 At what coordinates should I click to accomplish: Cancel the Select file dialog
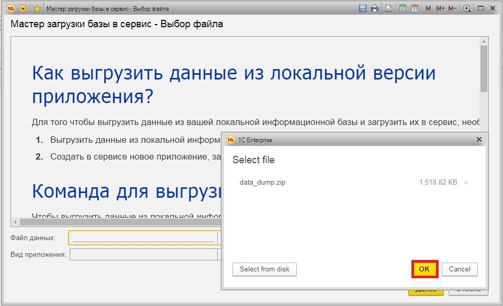[x=460, y=269]
